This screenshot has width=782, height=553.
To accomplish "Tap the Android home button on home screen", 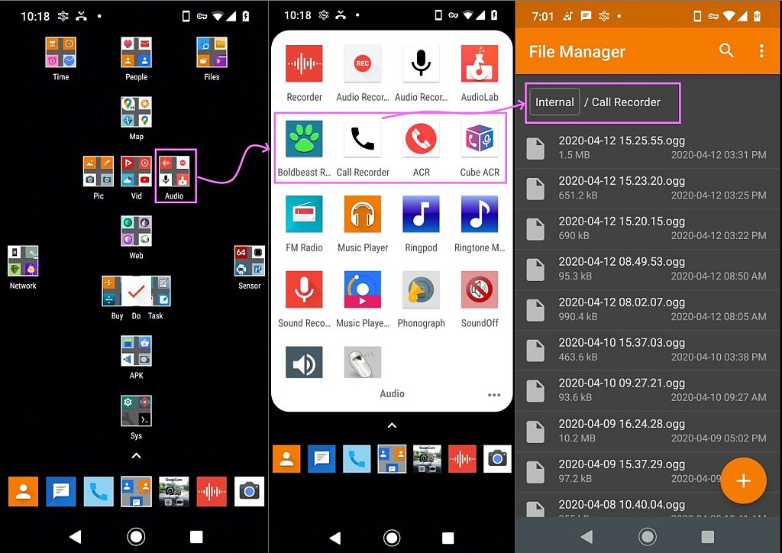I will pos(136,537).
